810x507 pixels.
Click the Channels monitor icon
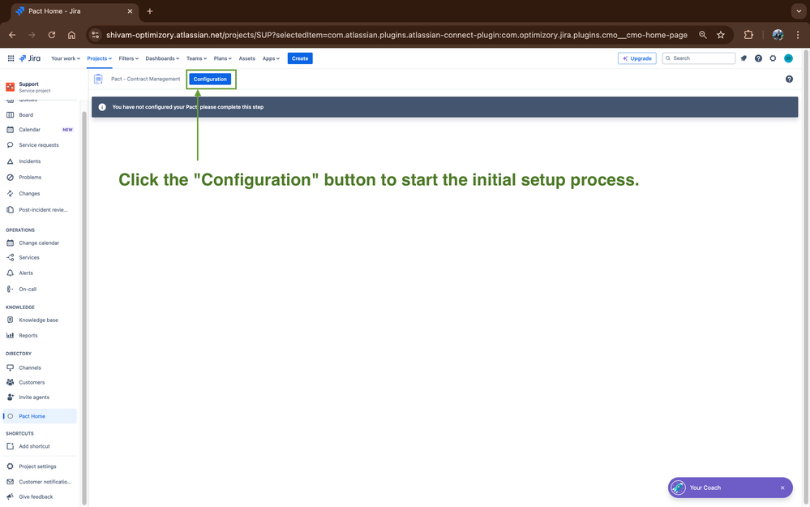click(x=10, y=367)
